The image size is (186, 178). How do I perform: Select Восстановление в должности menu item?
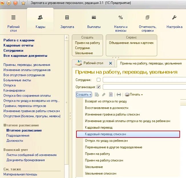pos(107,108)
